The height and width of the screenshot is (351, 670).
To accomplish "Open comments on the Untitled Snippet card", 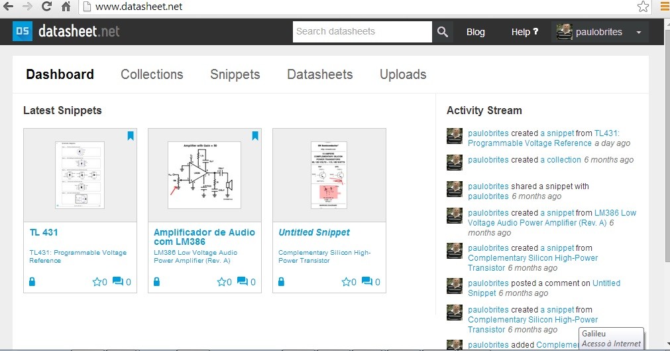I will pyautogui.click(x=371, y=281).
